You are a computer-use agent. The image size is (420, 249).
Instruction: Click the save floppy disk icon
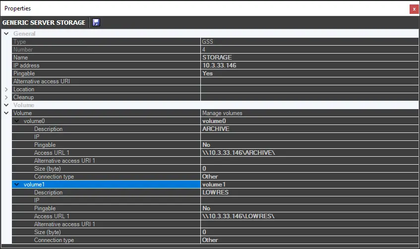pos(96,23)
